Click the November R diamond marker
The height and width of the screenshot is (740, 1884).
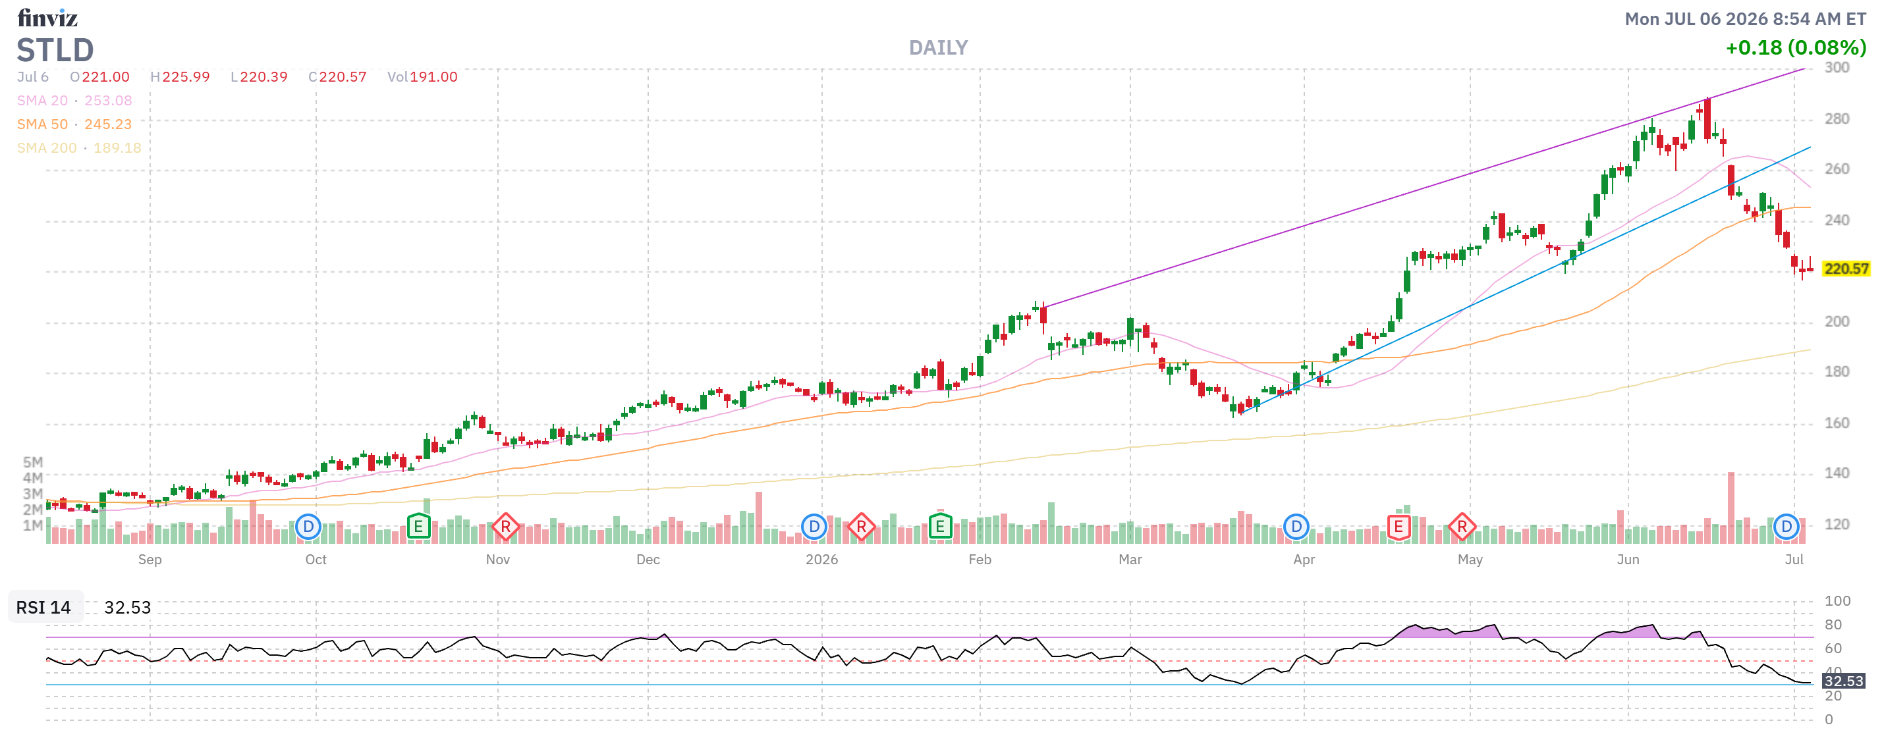pyautogui.click(x=505, y=527)
